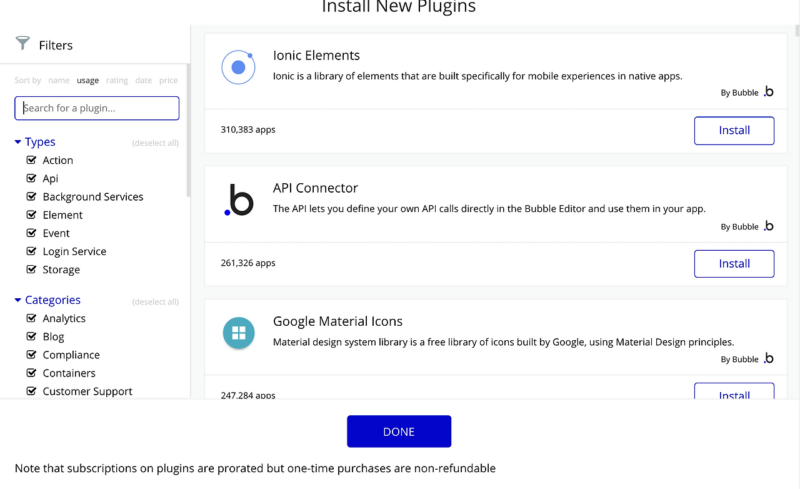This screenshot has height=489, width=800.
Task: Uncheck the Action type filter
Action: click(31, 160)
